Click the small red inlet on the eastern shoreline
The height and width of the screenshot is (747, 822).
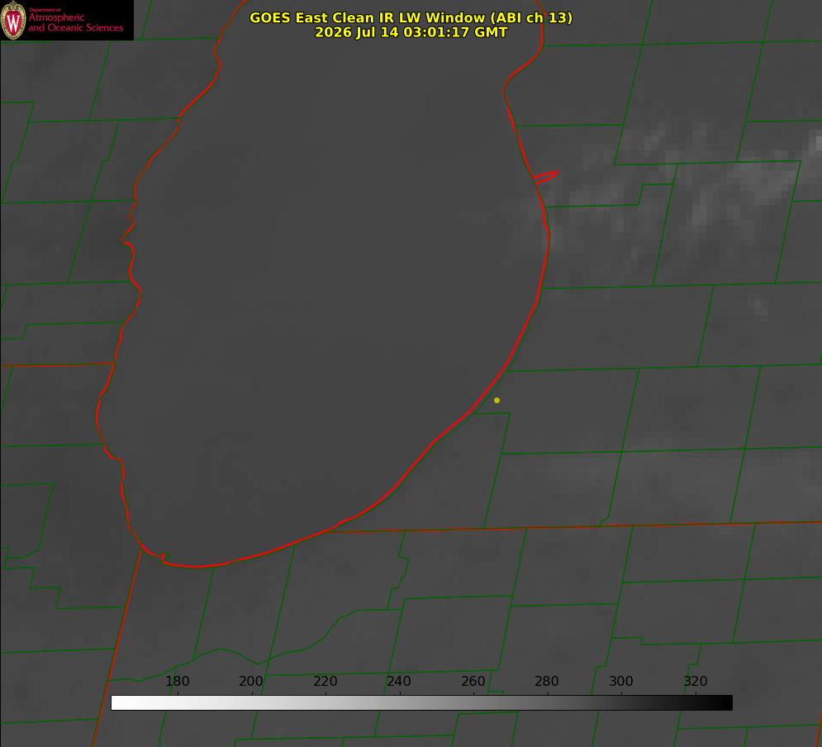coord(546,176)
